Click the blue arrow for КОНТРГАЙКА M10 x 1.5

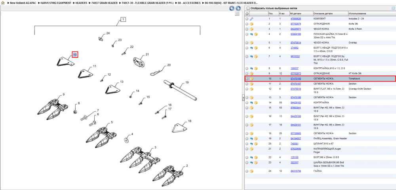click(x=251, y=68)
